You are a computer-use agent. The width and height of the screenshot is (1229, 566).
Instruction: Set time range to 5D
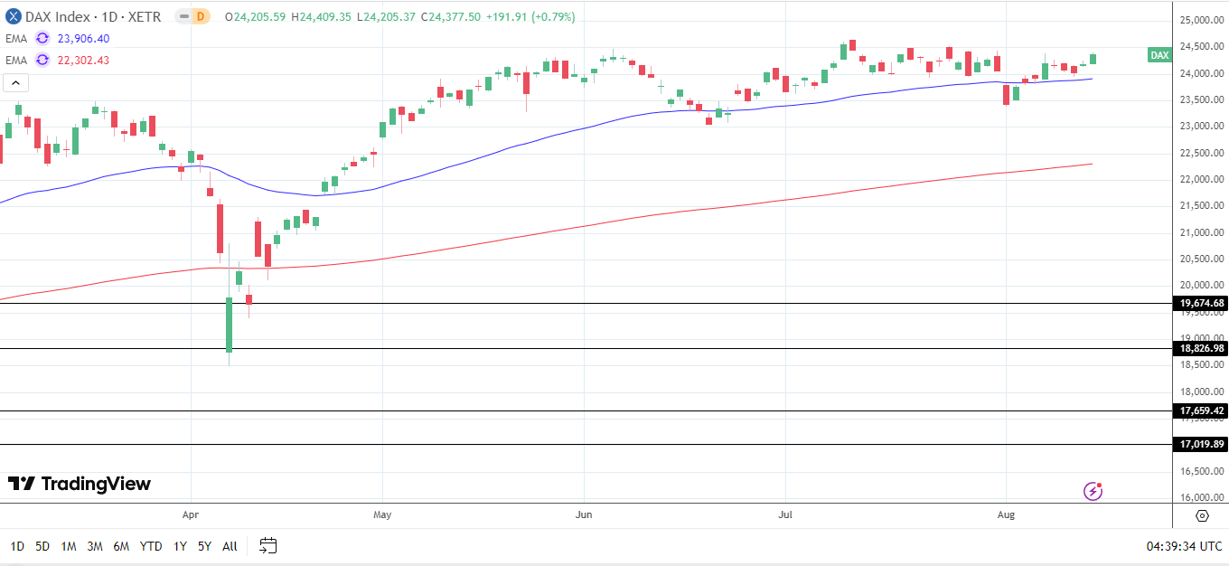[42, 546]
